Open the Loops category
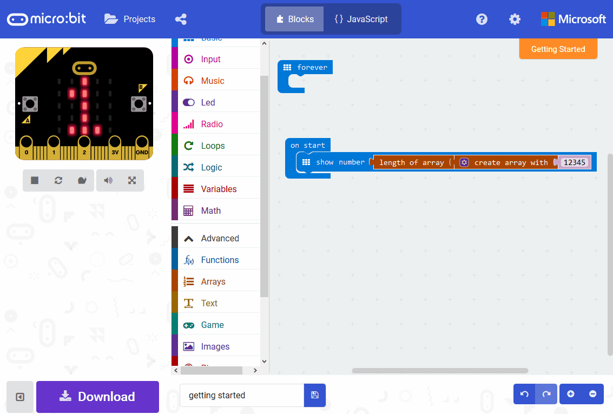Screen dimensions: 613x414 pyautogui.click(x=216, y=146)
